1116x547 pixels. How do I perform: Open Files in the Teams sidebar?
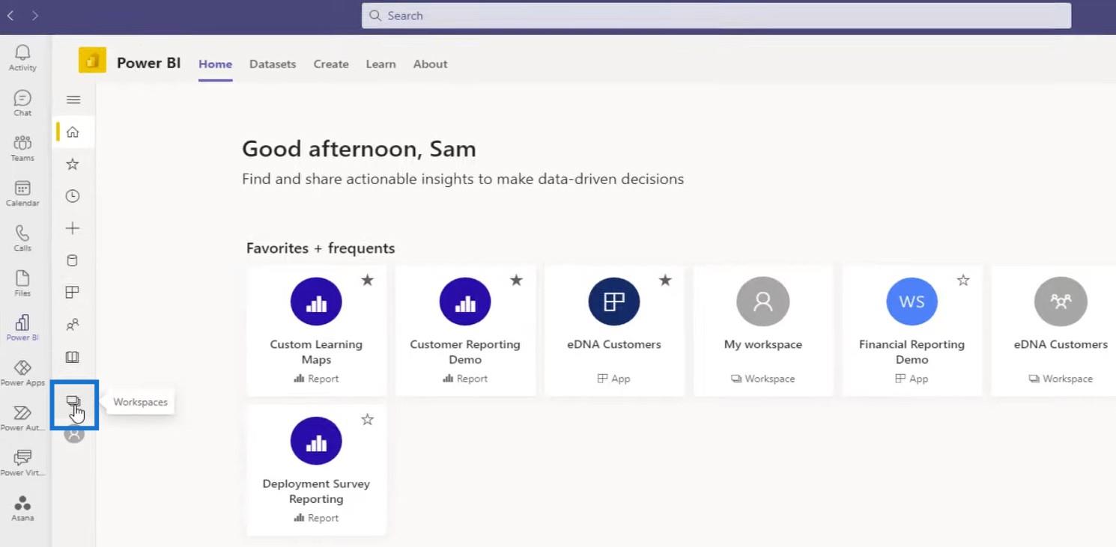point(22,283)
